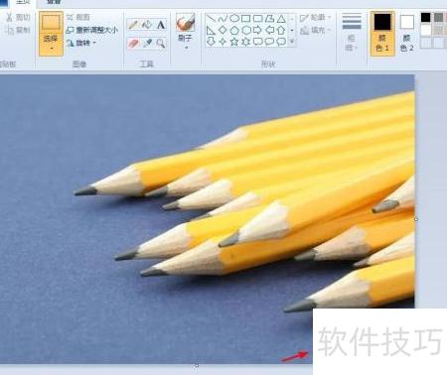Select the Eraser tool
447x375 pixels.
(x=133, y=44)
